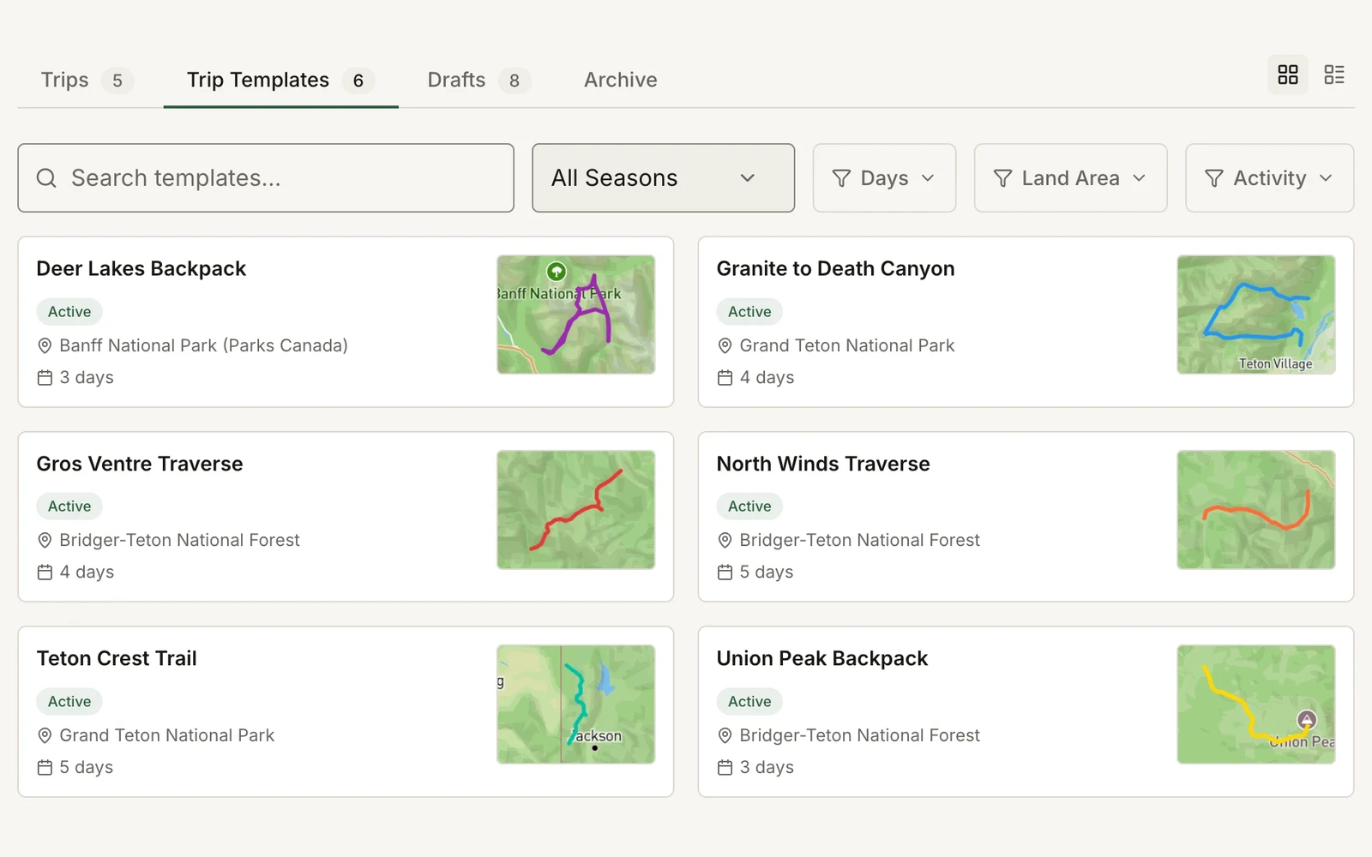This screenshot has height=857, width=1372.
Task: Go to the Archive tab
Action: pos(621,80)
